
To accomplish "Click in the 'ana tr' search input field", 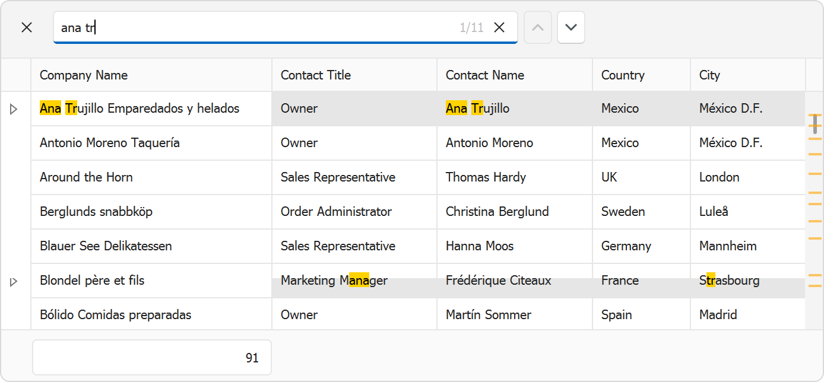I will pos(255,27).
